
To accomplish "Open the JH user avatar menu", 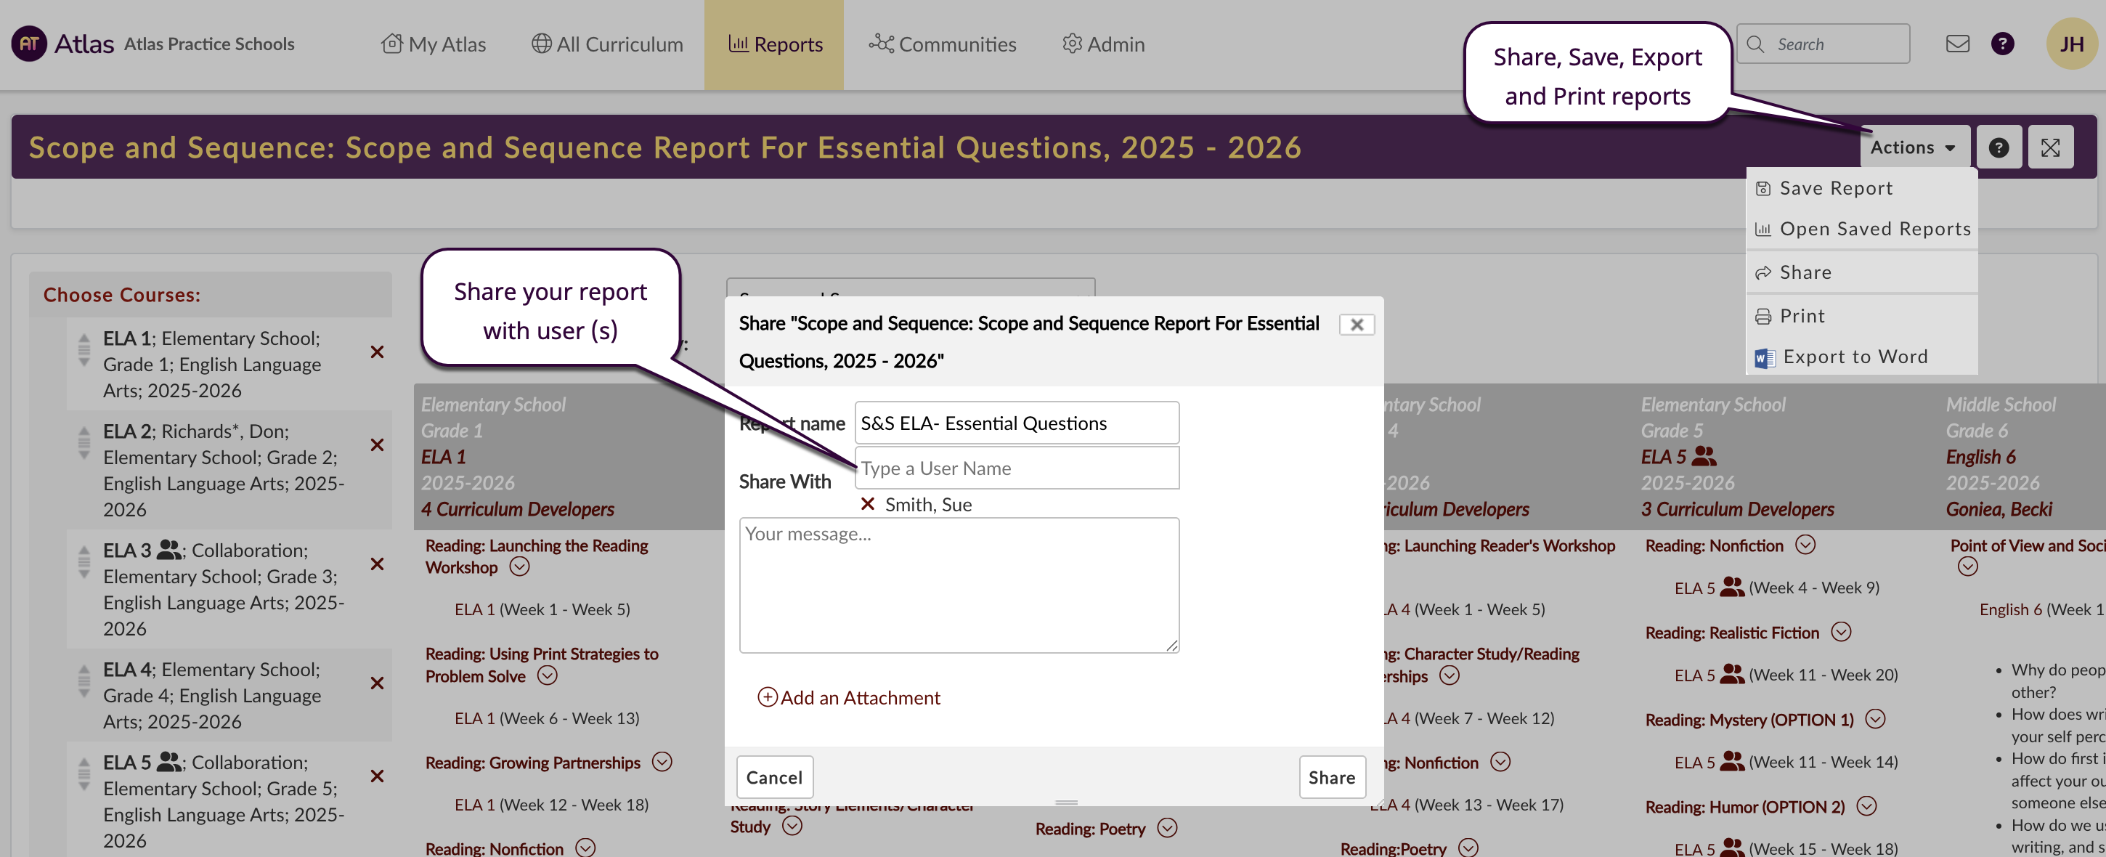I will coord(2071,44).
